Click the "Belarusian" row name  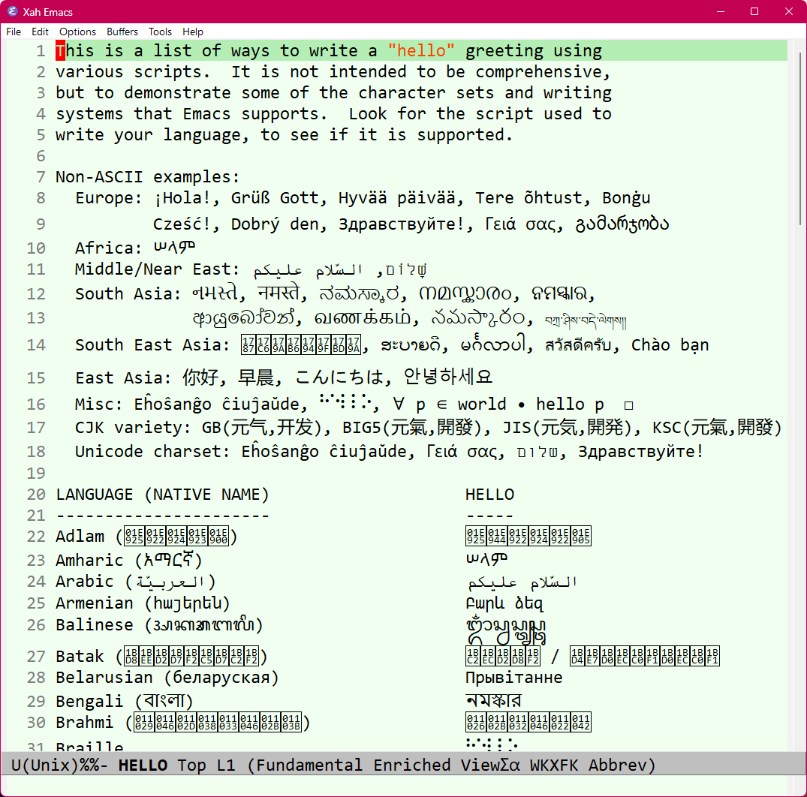pyautogui.click(x=104, y=678)
